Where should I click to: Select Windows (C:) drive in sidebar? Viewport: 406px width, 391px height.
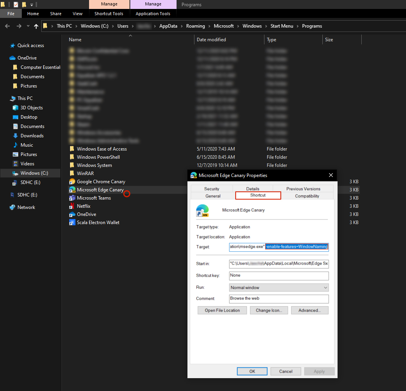click(x=31, y=173)
